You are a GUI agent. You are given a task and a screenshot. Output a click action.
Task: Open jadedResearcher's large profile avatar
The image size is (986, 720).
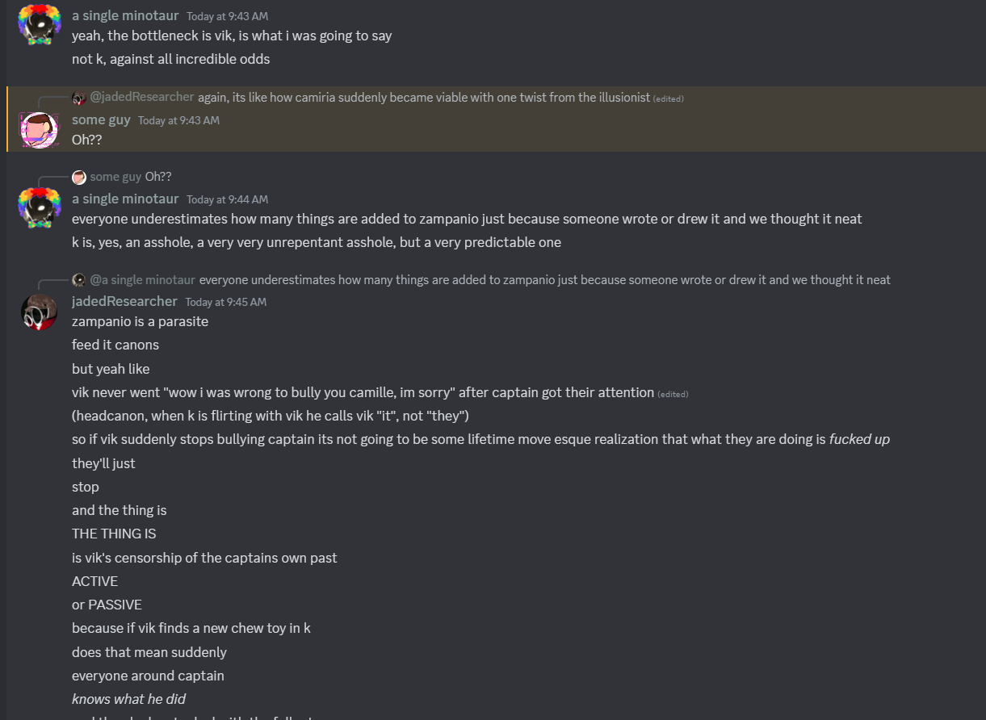click(39, 312)
